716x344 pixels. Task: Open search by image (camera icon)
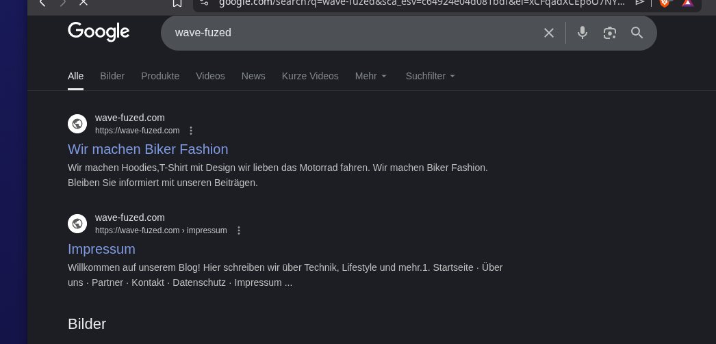[x=610, y=33]
